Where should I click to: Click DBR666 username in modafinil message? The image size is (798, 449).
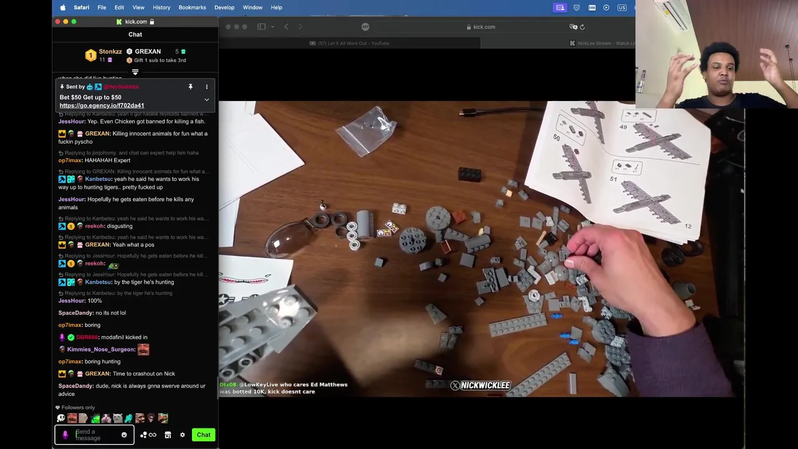(87, 337)
